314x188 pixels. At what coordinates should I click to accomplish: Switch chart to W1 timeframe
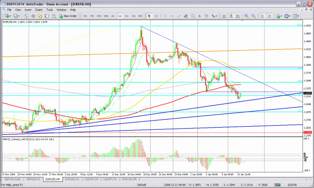click(134, 16)
